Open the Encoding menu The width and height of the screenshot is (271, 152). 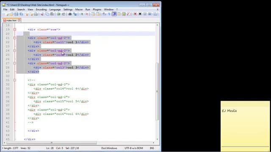click(41, 9)
